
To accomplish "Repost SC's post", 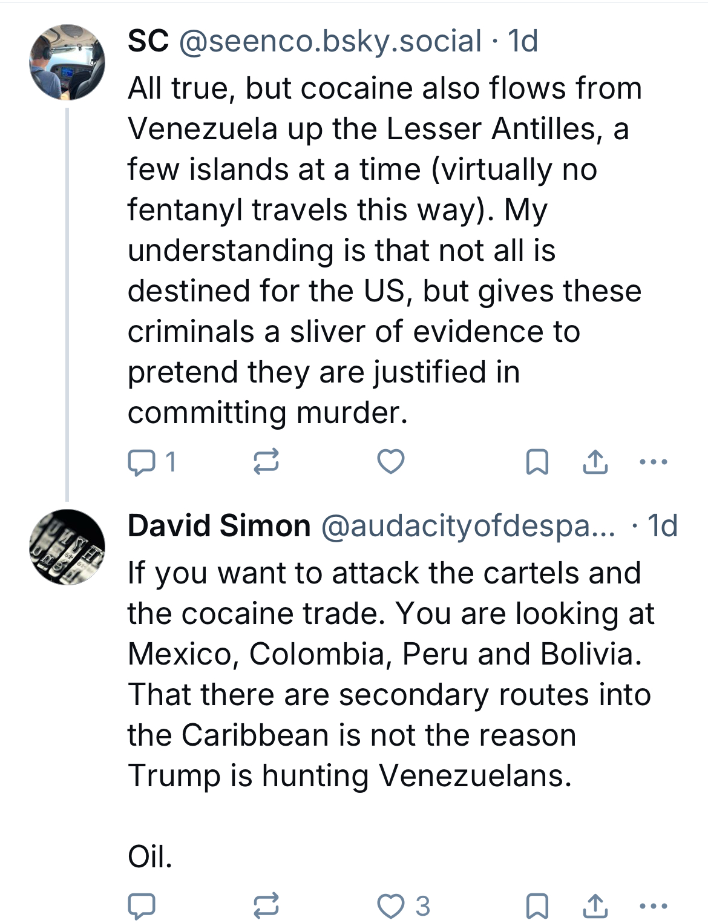I will point(266,462).
